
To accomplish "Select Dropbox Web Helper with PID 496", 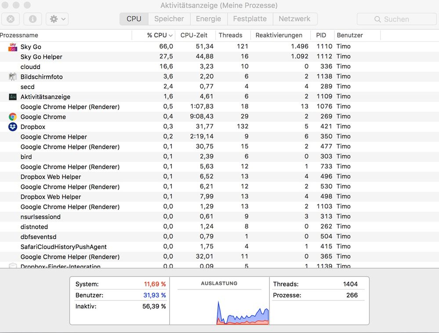I will [220, 176].
